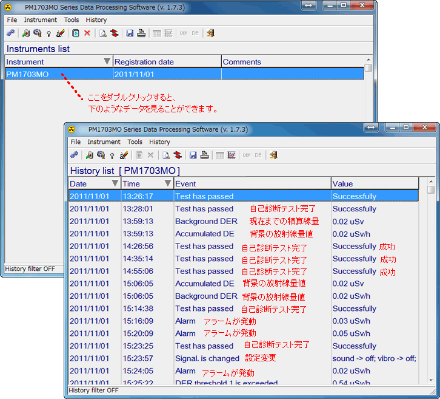Open File menu in the Instruments list window
The width and height of the screenshot is (440, 399).
12,19
